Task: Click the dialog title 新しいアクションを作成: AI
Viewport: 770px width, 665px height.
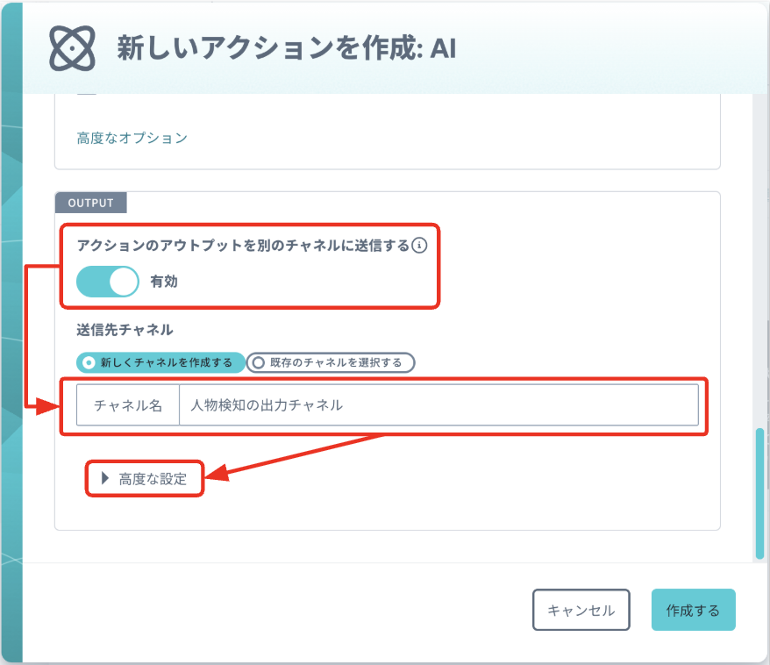Action: (x=287, y=48)
